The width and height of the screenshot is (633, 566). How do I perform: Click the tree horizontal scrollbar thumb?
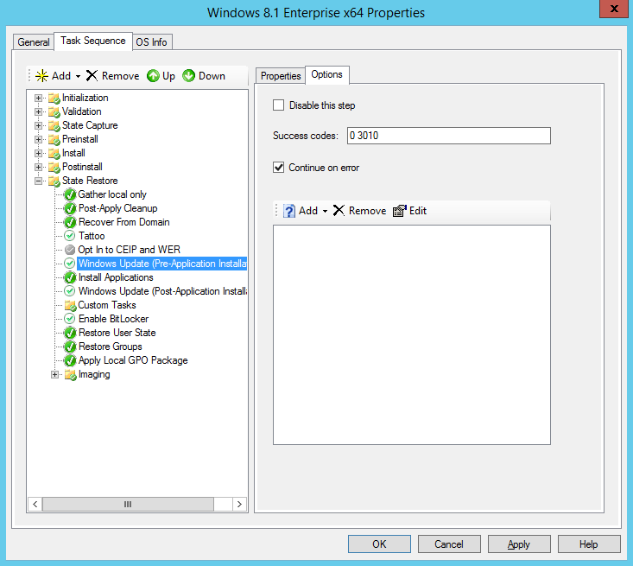(128, 504)
